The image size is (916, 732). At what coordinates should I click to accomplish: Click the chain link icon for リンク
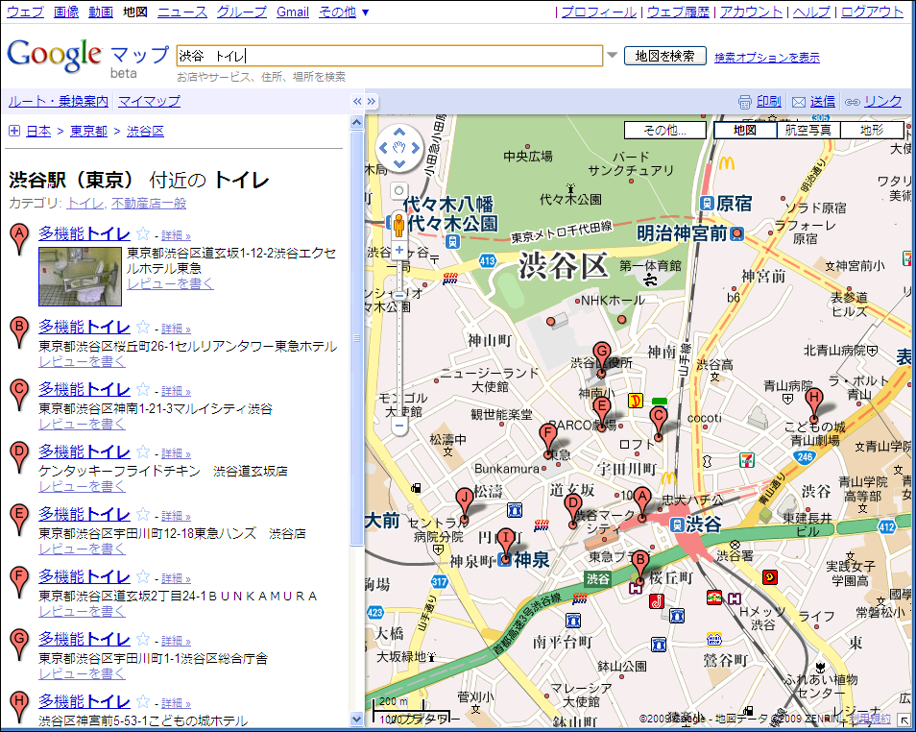853,103
